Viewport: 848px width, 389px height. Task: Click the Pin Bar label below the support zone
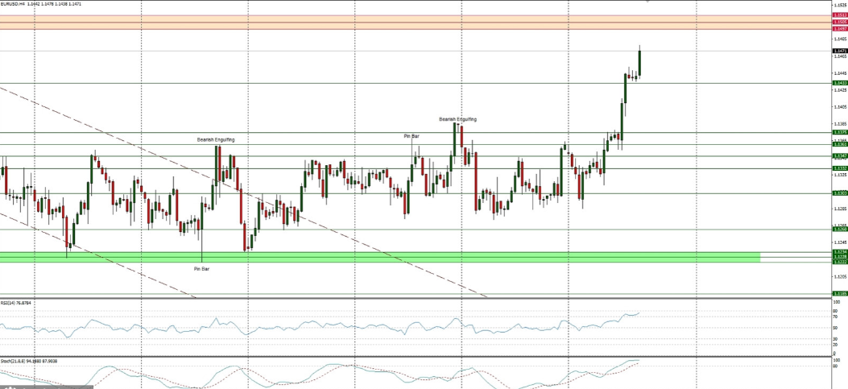pos(201,268)
